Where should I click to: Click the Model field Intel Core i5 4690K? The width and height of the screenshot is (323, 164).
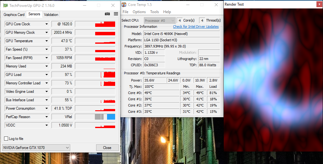point(182,34)
